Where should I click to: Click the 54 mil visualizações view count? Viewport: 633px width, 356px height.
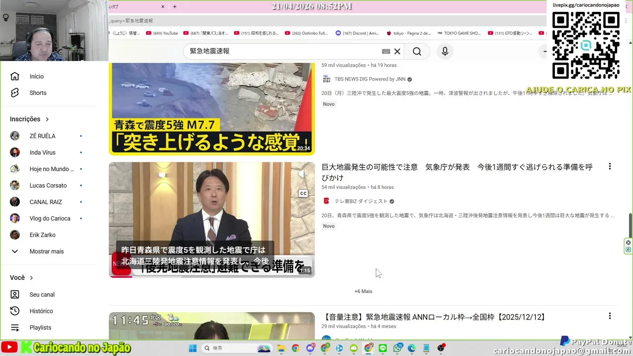coord(344,187)
